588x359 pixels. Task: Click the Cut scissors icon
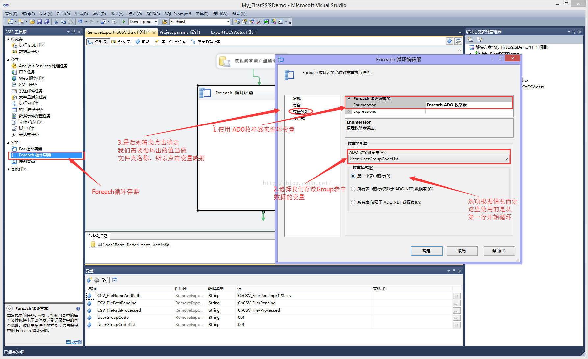(x=56, y=22)
